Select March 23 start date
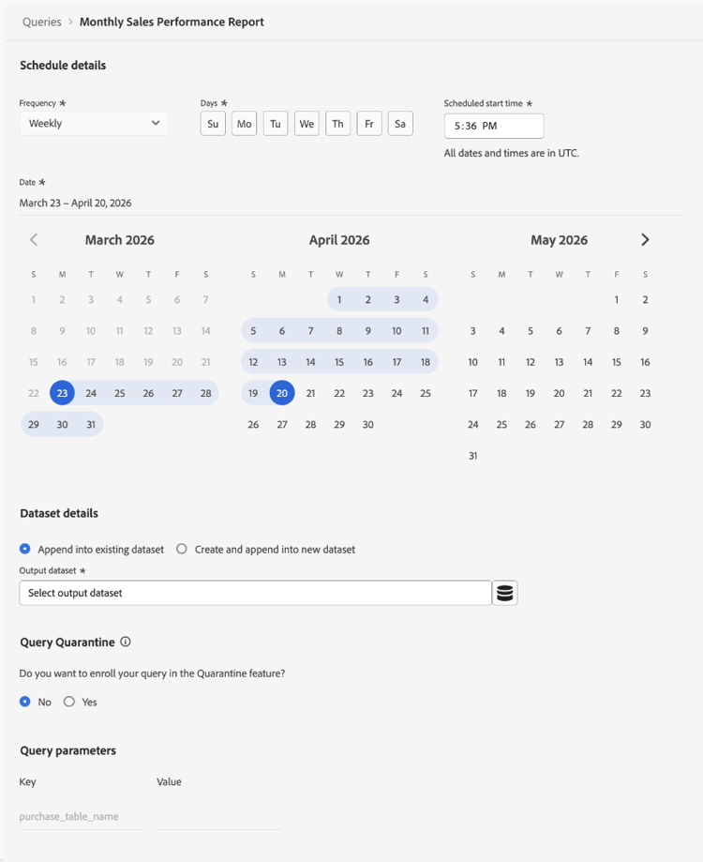Viewport: 703px width, 862px height. point(62,393)
